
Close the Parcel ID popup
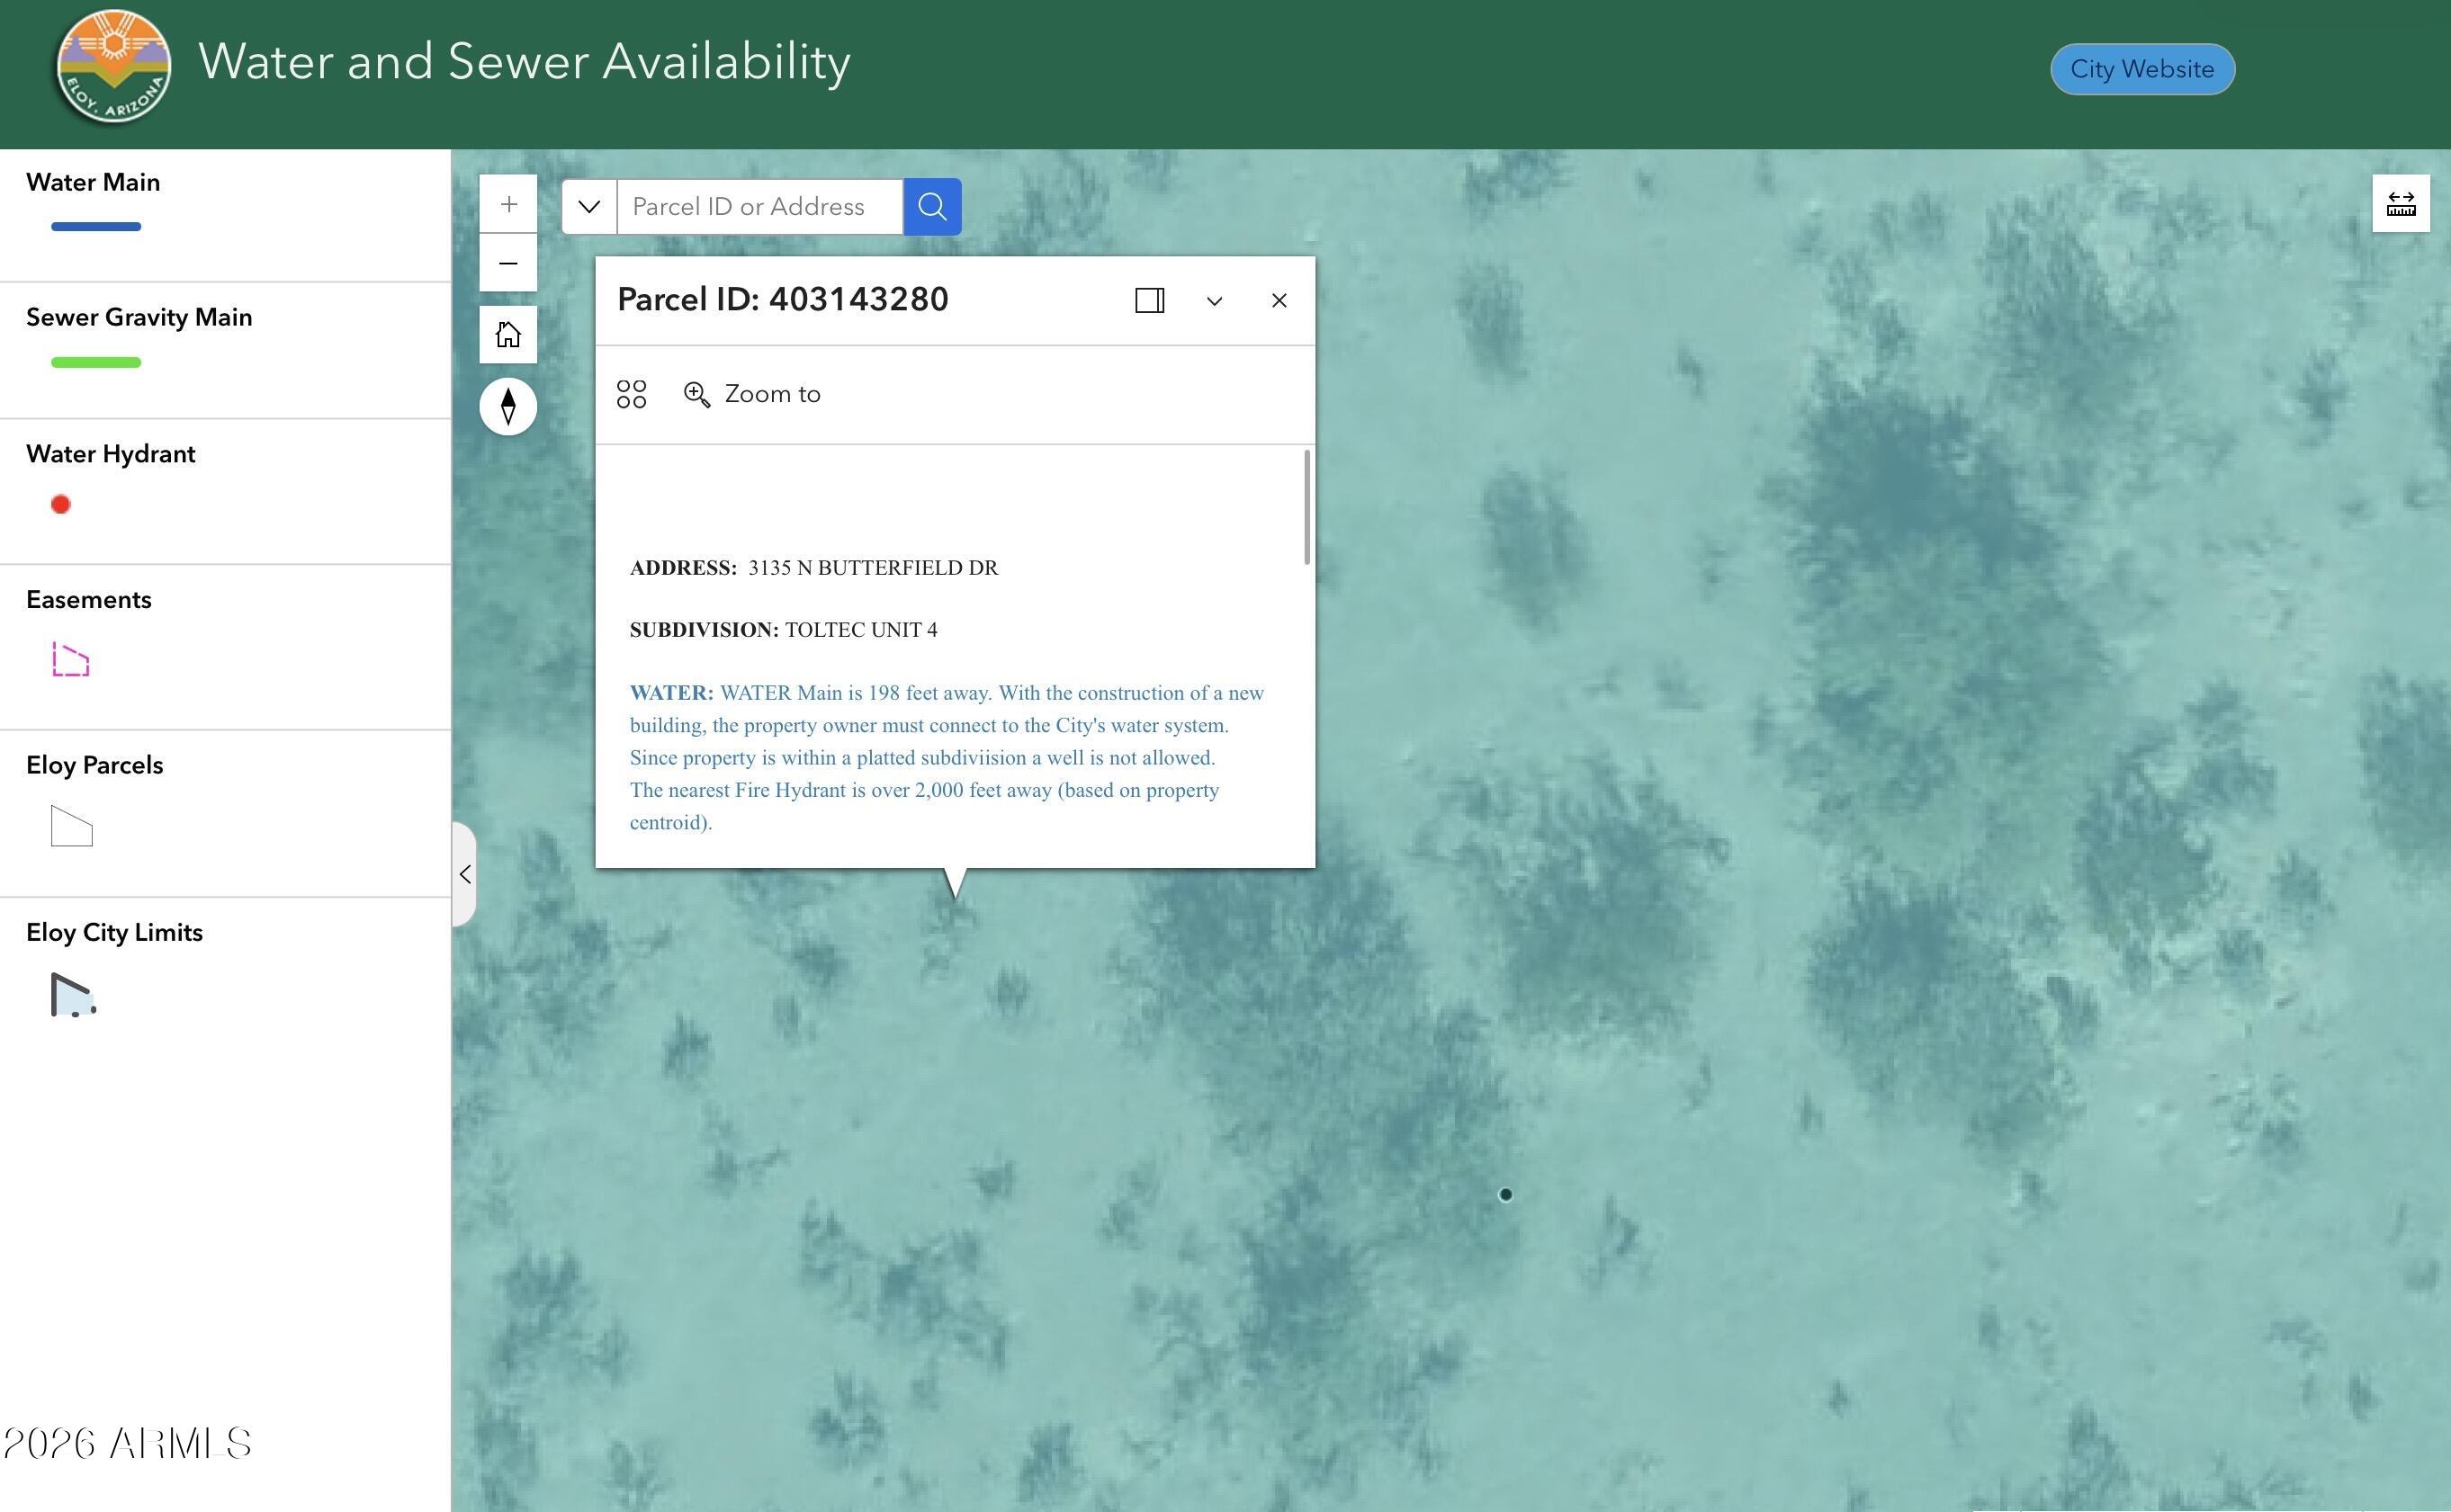(1279, 301)
